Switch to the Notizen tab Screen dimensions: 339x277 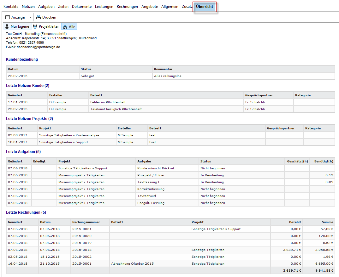coord(28,7)
